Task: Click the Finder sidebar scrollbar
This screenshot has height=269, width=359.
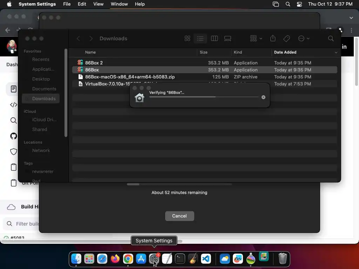Action: tap(66, 92)
